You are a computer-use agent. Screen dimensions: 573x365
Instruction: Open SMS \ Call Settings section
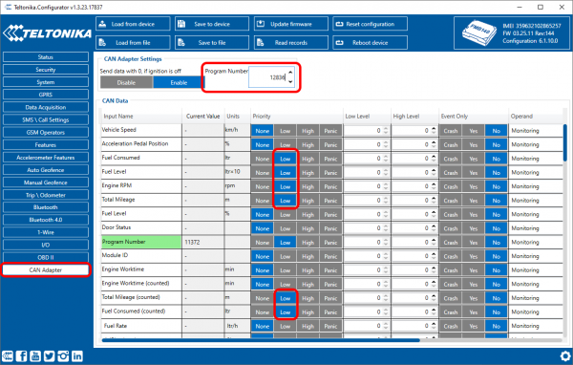[46, 119]
